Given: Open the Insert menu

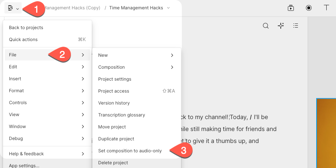Looking at the screenshot, I should click(x=47, y=79).
